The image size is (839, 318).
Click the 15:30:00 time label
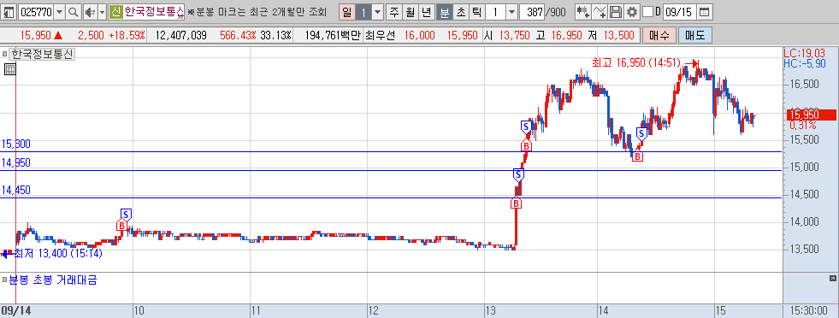(x=810, y=310)
